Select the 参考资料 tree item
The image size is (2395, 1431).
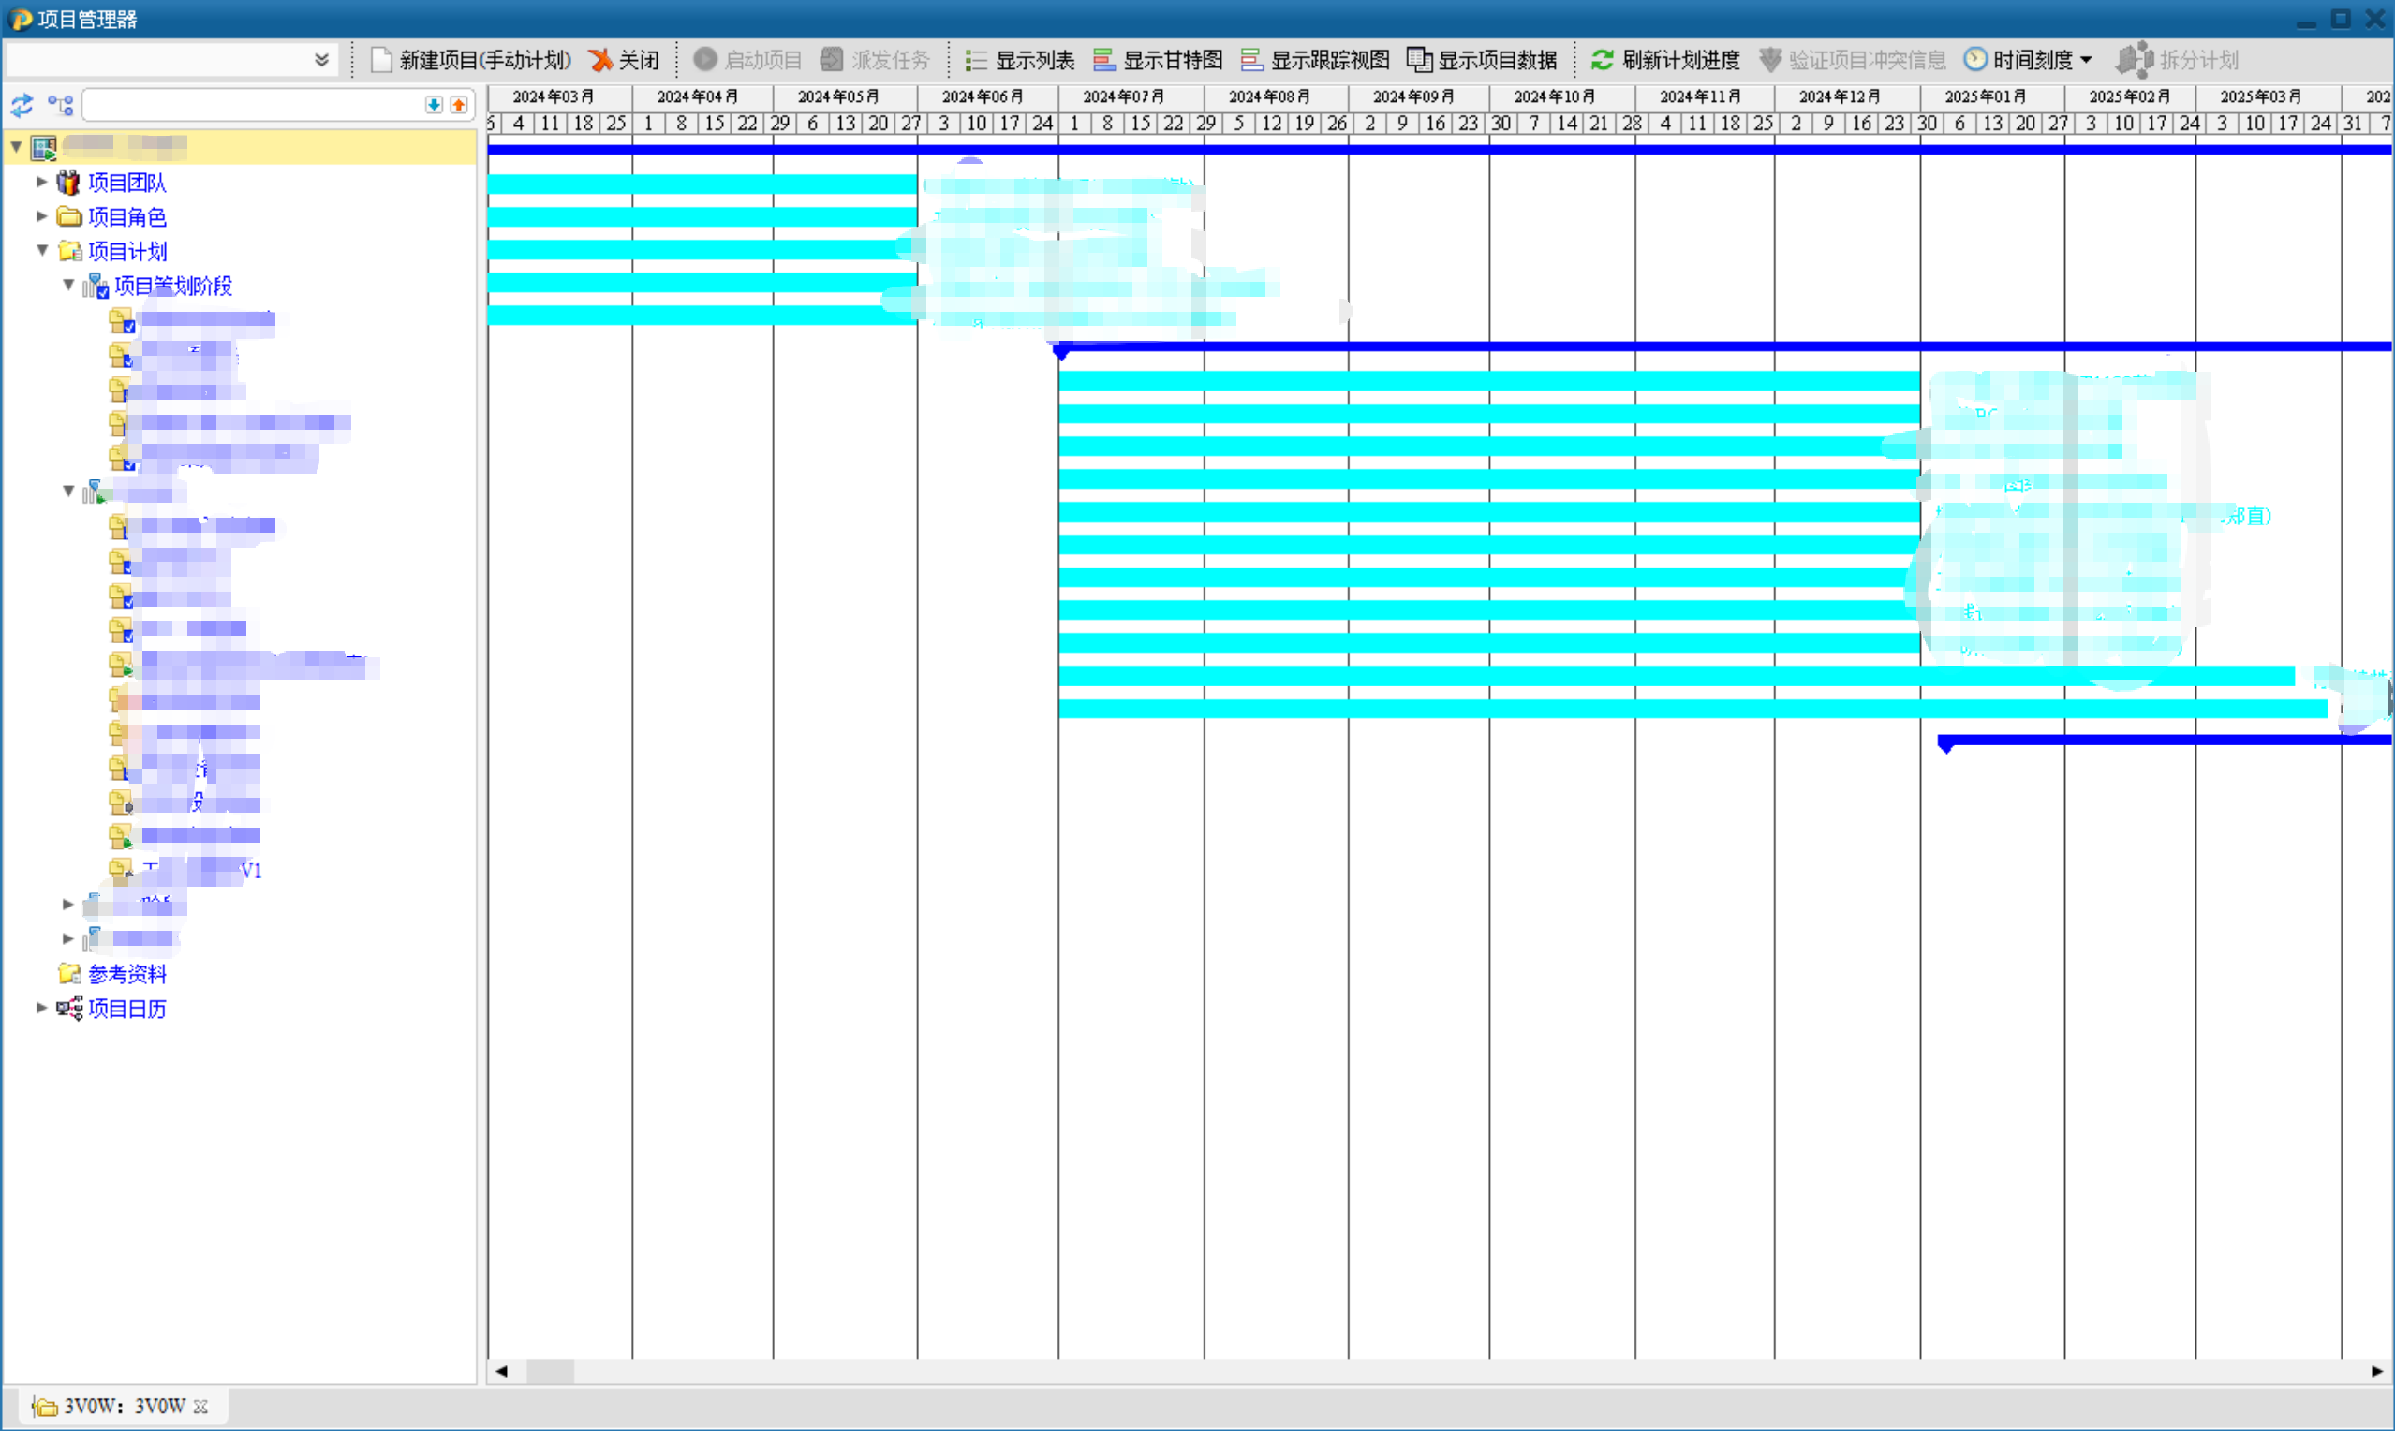tap(127, 974)
